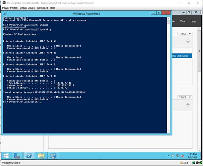Open Server Manager Help menu
This screenshot has width=203, height=166.
(x=193, y=21)
